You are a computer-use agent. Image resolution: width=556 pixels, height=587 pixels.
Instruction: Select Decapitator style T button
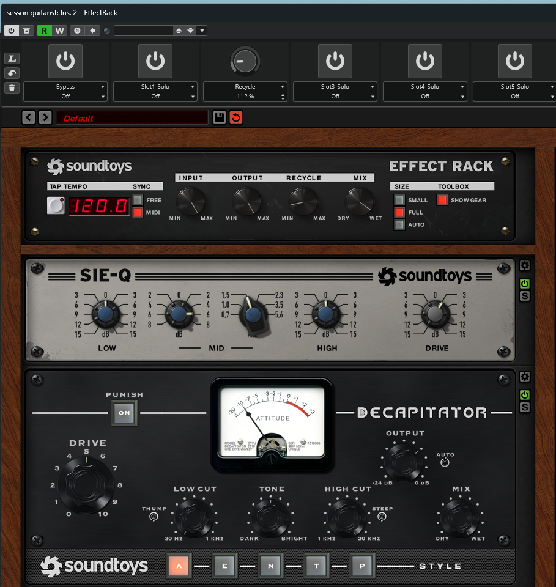point(316,566)
